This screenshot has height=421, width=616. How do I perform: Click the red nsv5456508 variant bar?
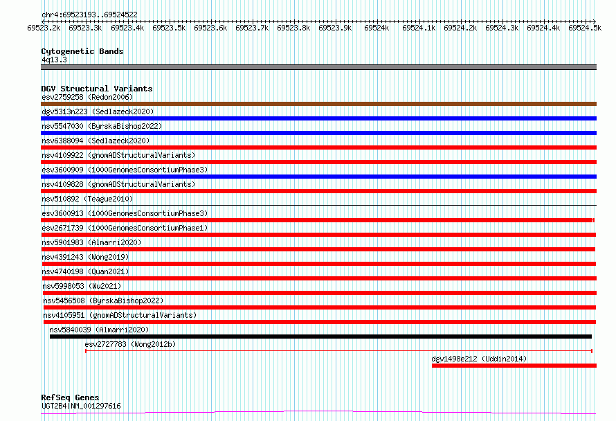coord(319,307)
